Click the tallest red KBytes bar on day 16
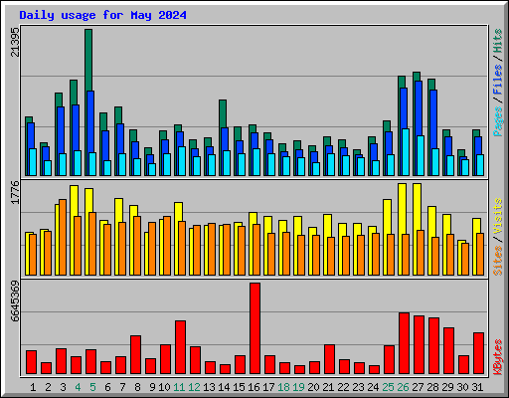The image size is (509, 398). [x=254, y=328]
